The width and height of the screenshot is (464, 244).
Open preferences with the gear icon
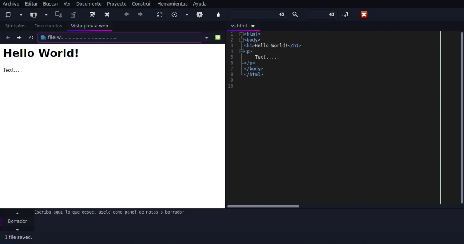tap(200, 14)
